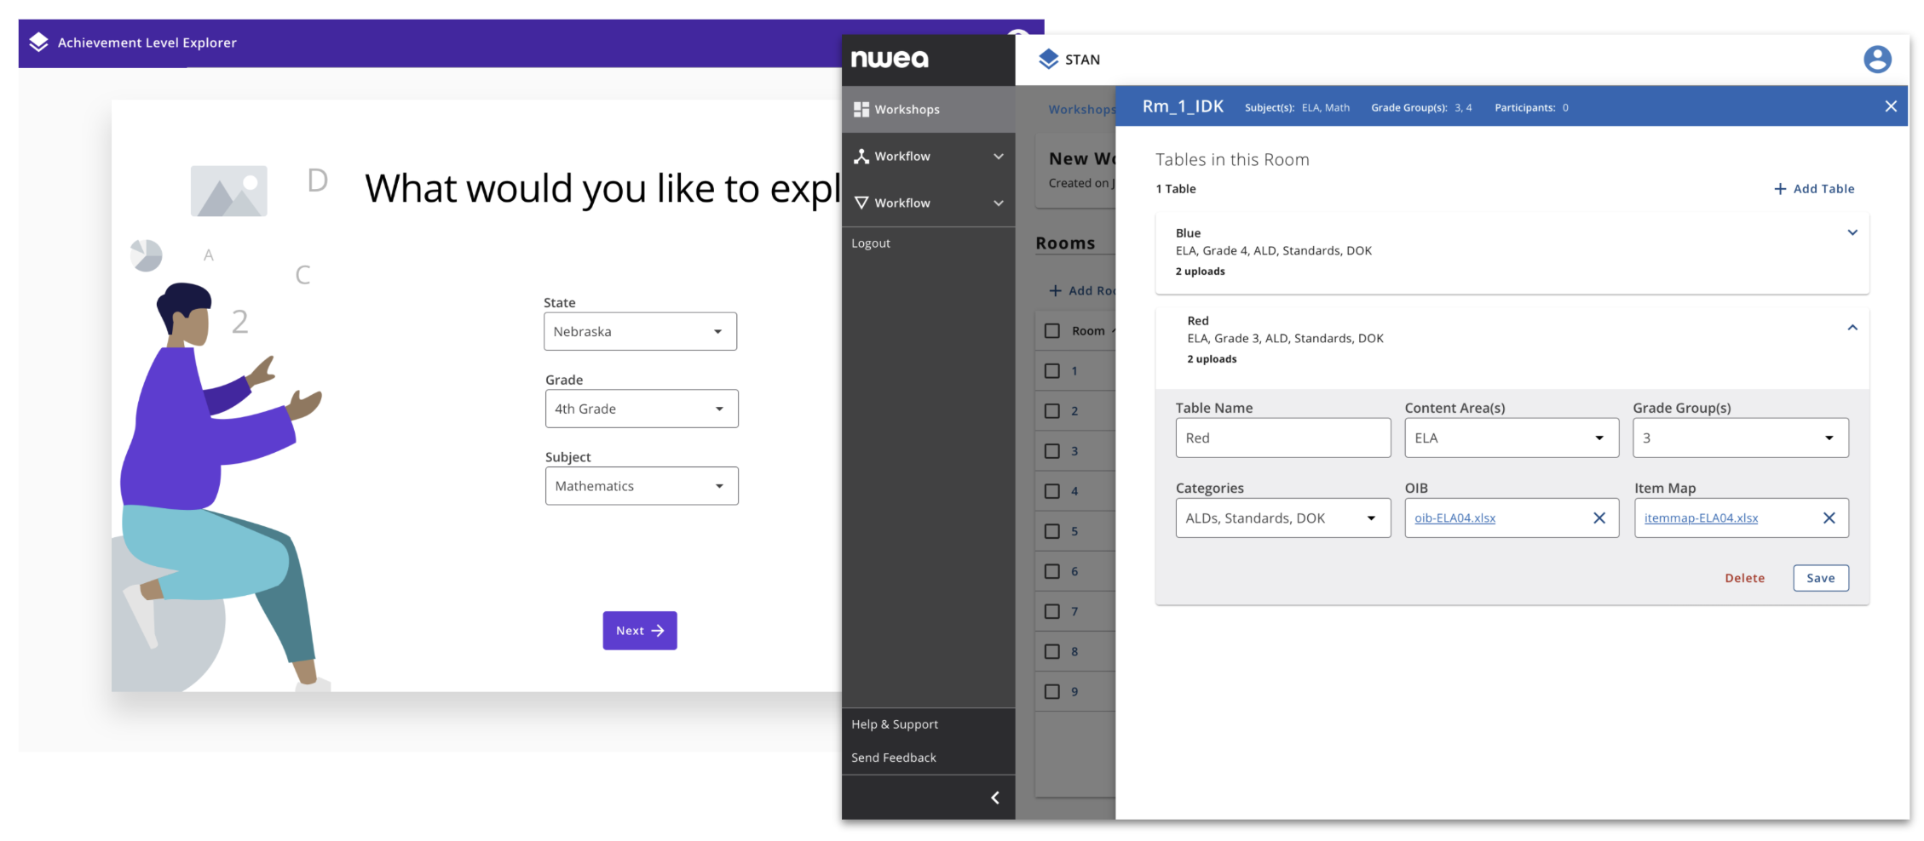Open the Grade dropdown showing 4th Grade

pos(642,409)
